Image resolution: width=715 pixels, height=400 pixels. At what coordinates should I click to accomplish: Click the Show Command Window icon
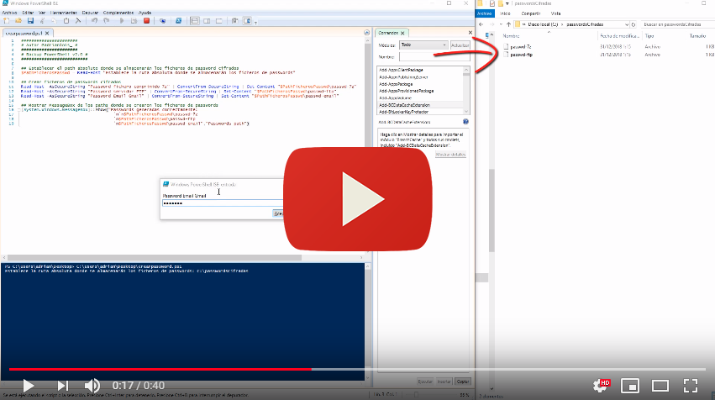pos(235,21)
